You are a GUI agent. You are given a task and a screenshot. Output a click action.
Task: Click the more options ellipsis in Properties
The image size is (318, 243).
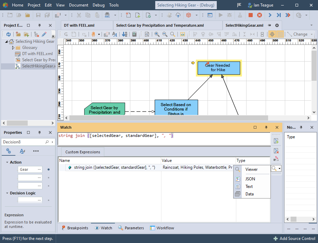[x=36, y=151]
